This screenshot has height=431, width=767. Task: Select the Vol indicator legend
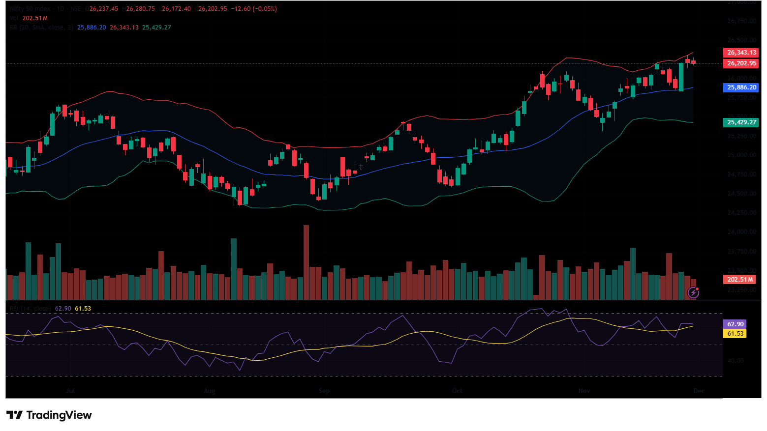14,18
